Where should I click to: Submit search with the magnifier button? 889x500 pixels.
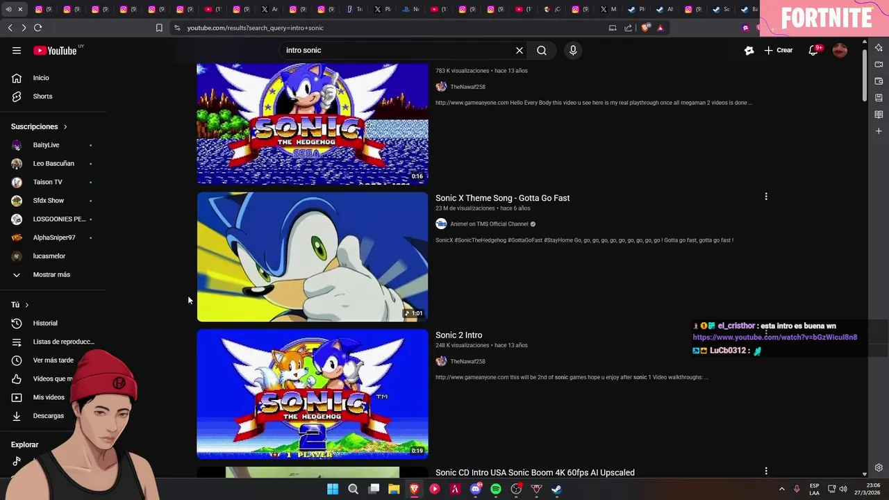coord(542,50)
